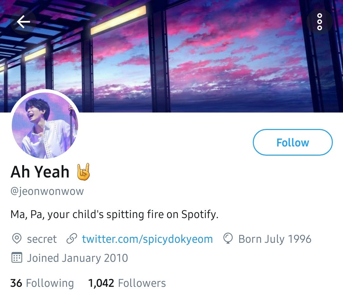View the 36 Following list
This screenshot has height=303, width=343.
click(42, 283)
